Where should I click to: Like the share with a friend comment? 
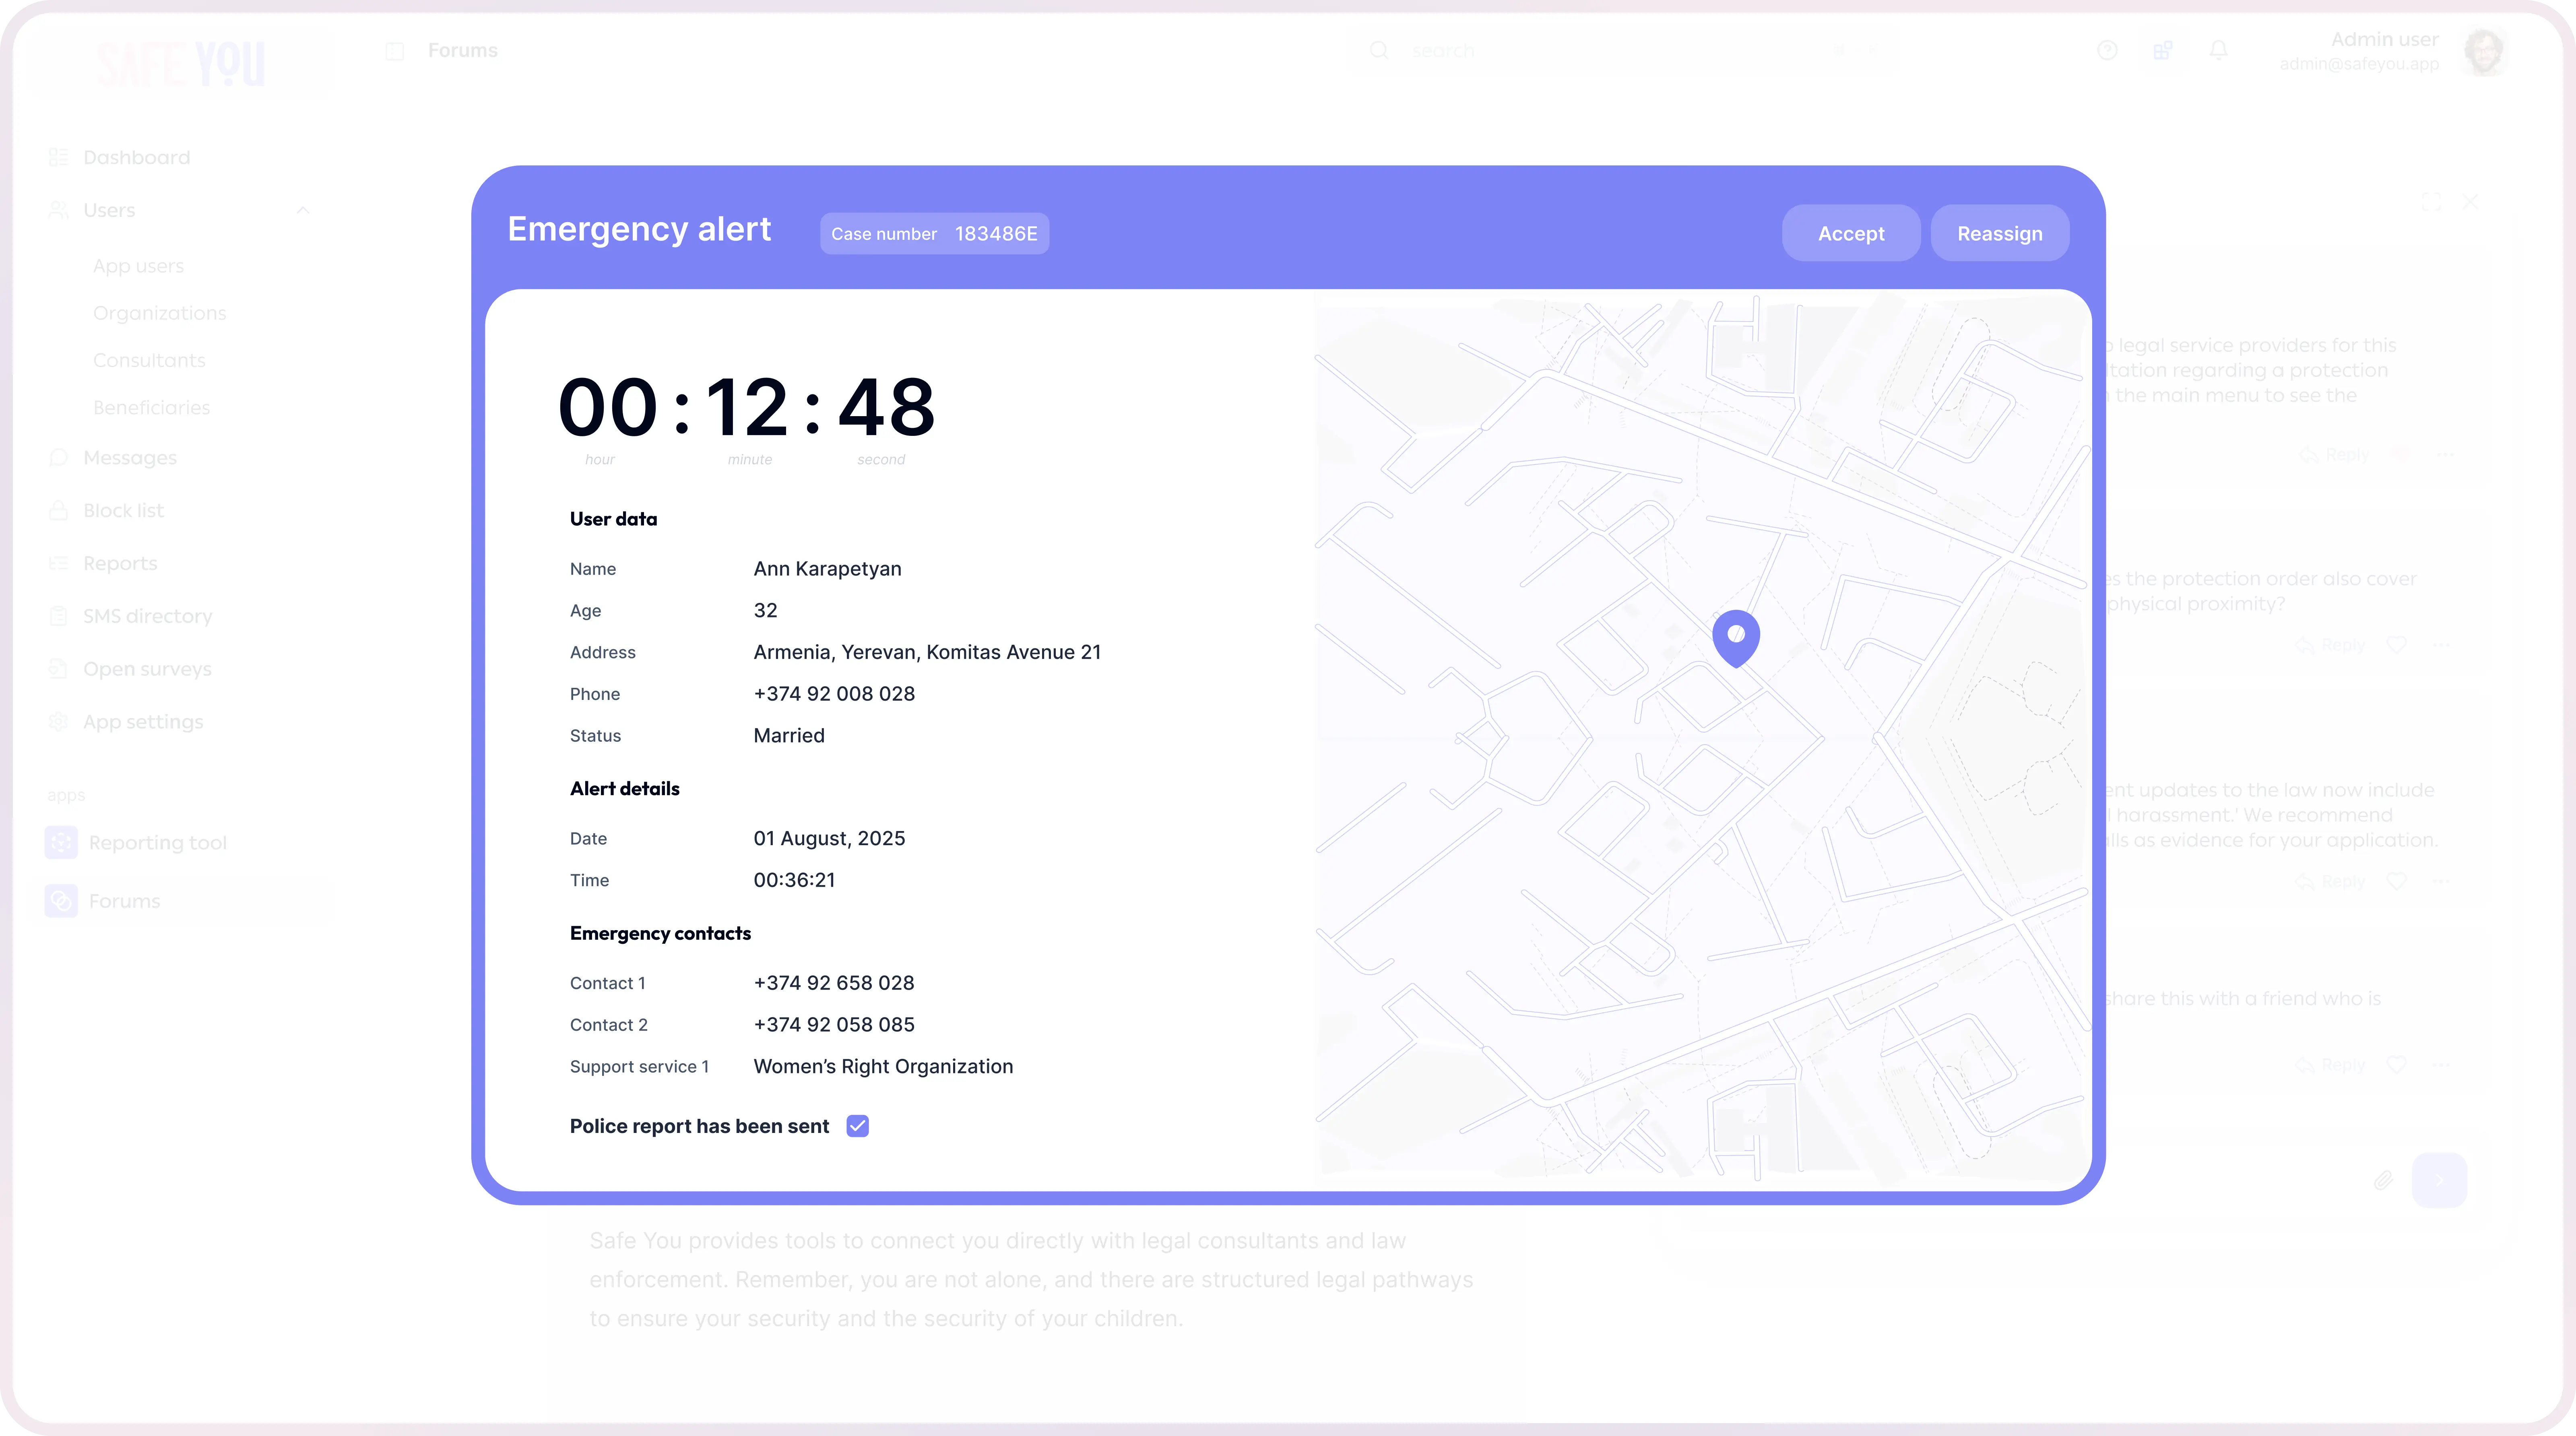(2396, 1065)
